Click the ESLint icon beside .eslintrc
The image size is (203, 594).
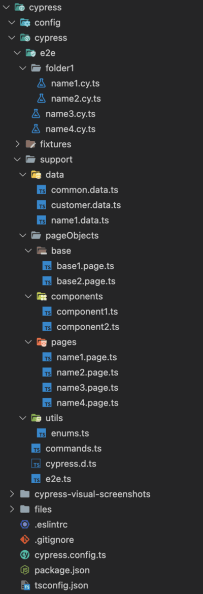(x=25, y=524)
